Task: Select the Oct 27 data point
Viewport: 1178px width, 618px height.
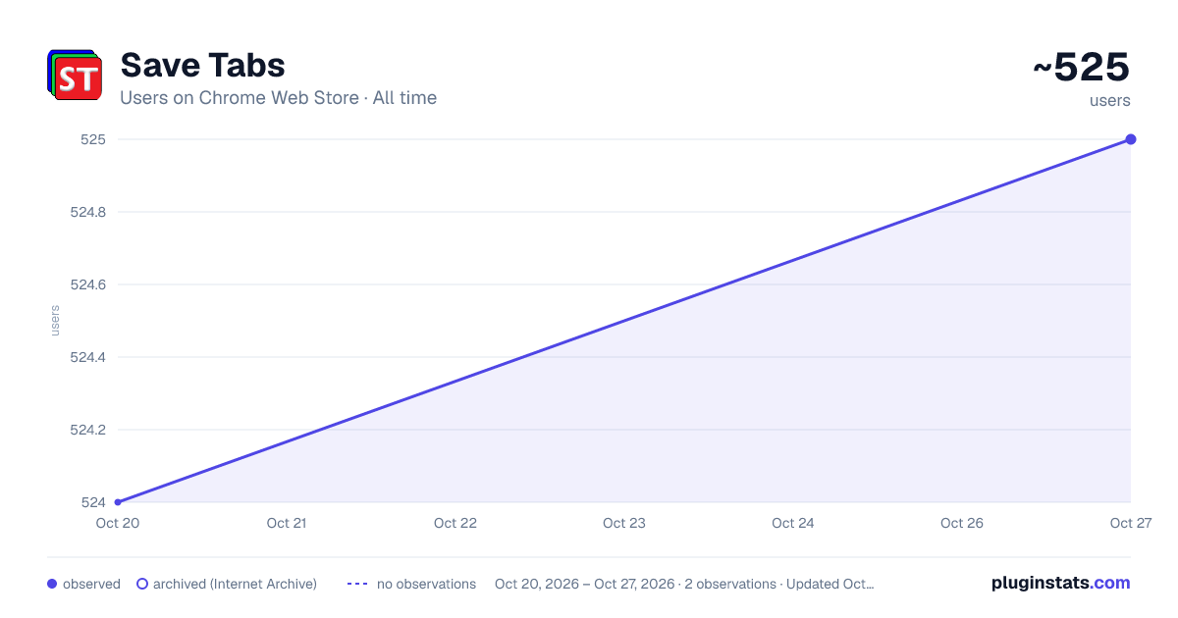Action: click(x=1131, y=139)
